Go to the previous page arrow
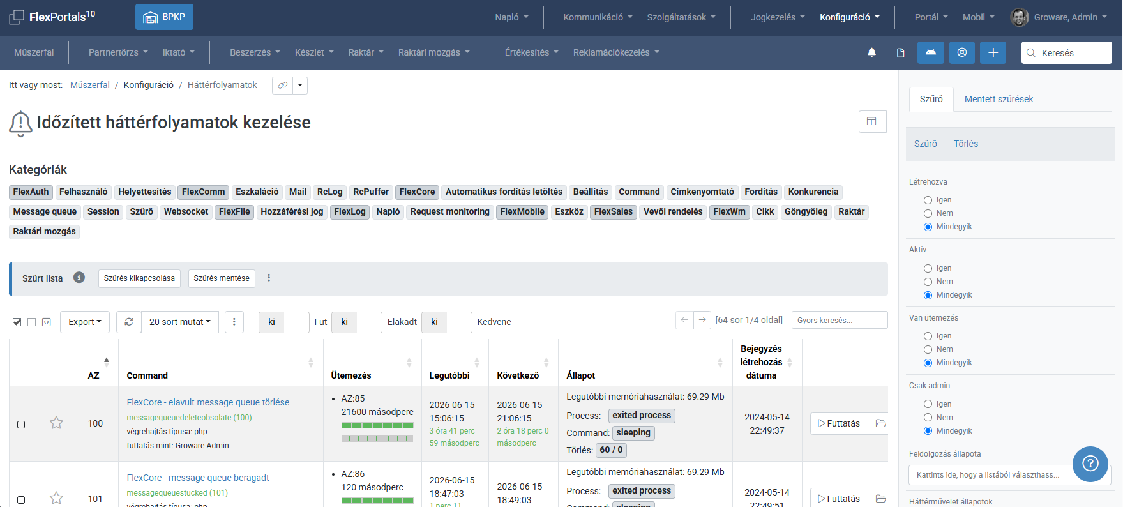 click(684, 320)
